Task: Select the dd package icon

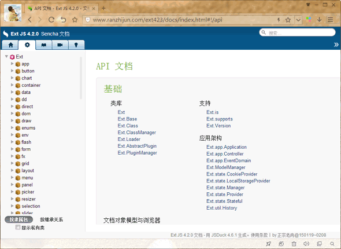Action: (x=18, y=100)
